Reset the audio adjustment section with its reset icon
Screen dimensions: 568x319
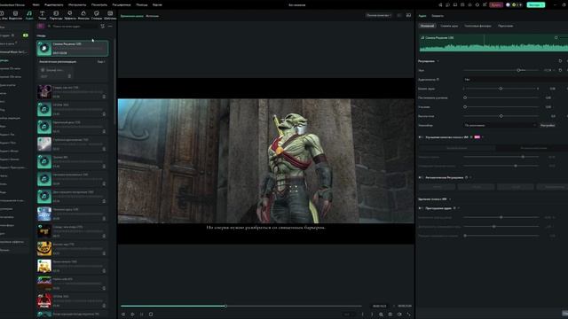(x=560, y=61)
